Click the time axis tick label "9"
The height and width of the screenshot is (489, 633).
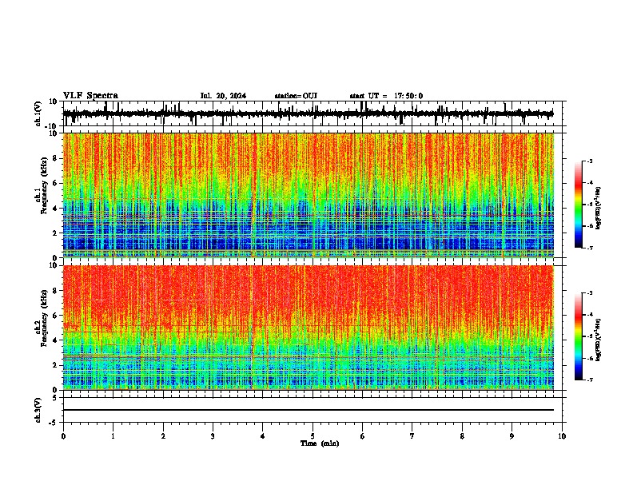click(x=512, y=436)
